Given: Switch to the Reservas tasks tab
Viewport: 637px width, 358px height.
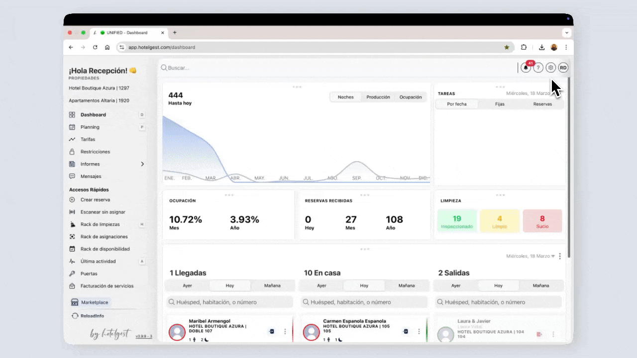Looking at the screenshot, I should click(542, 104).
